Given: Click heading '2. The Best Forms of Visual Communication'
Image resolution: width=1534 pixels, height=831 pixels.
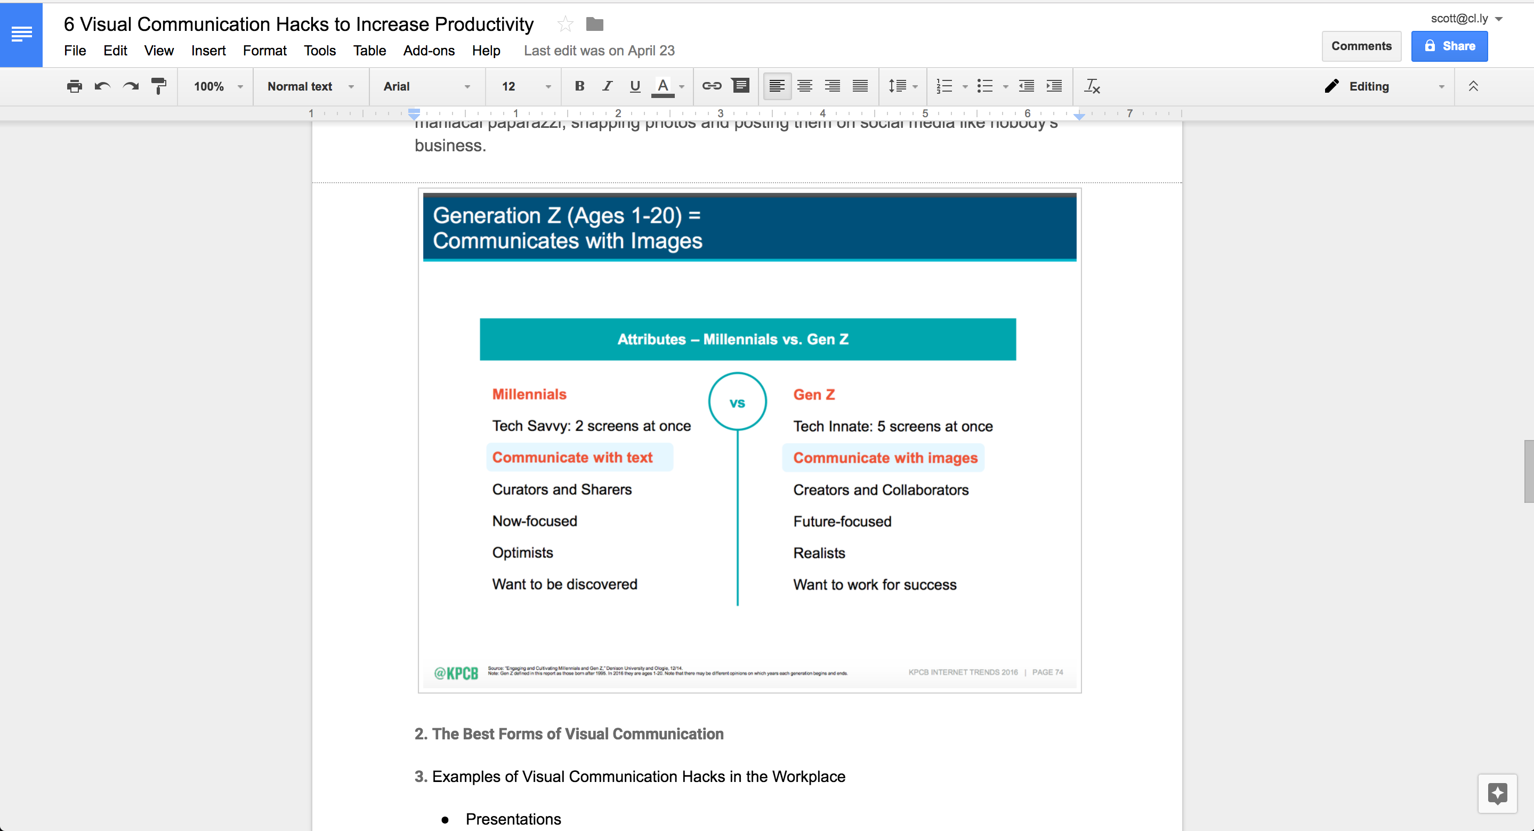Looking at the screenshot, I should (569, 734).
